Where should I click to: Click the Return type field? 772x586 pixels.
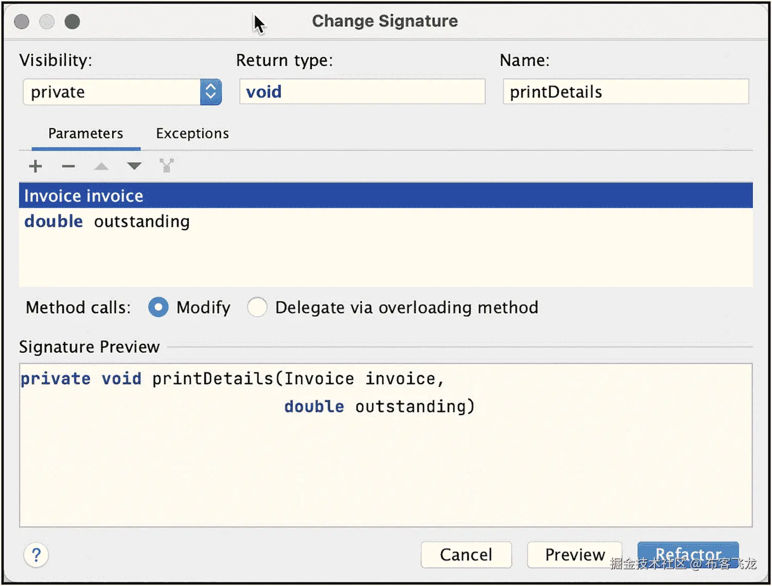coord(362,92)
